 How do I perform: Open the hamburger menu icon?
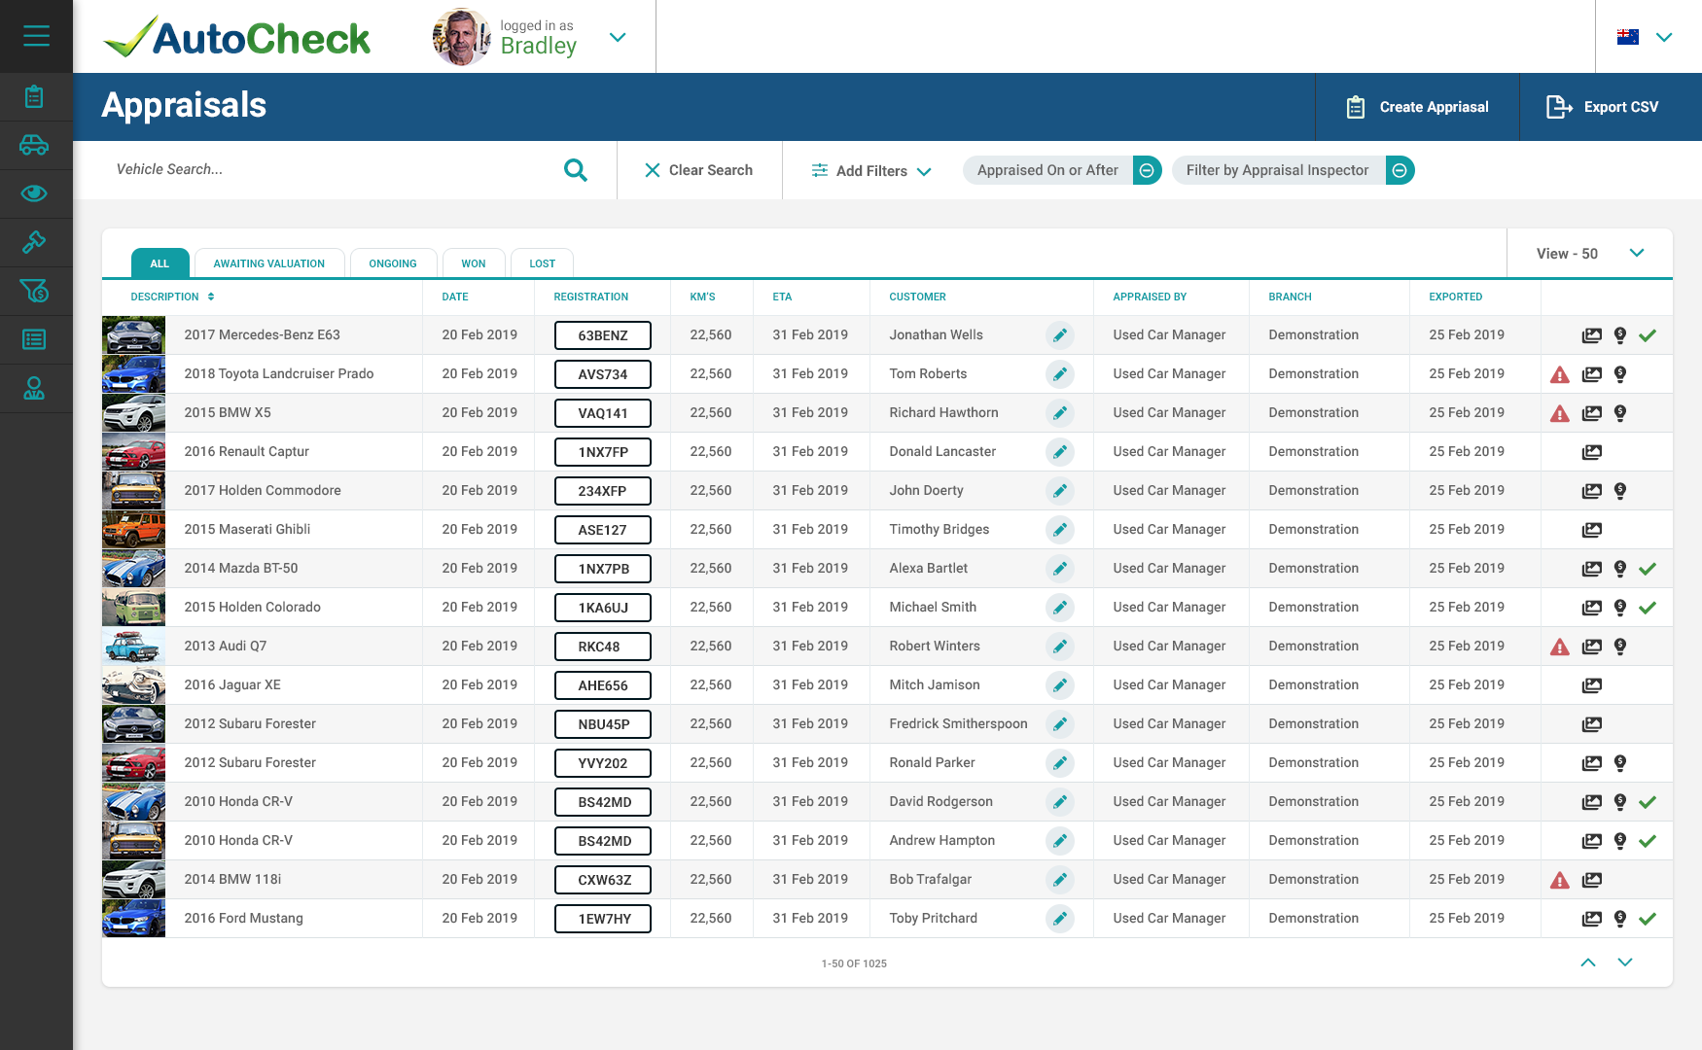pos(36,36)
